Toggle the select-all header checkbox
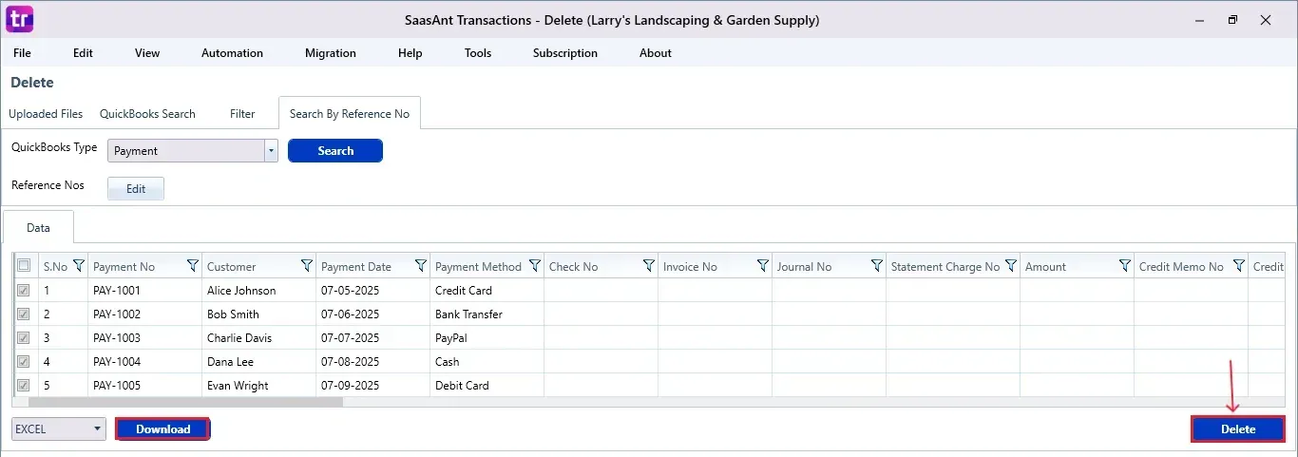Image resolution: width=1298 pixels, height=457 pixels. 24,266
